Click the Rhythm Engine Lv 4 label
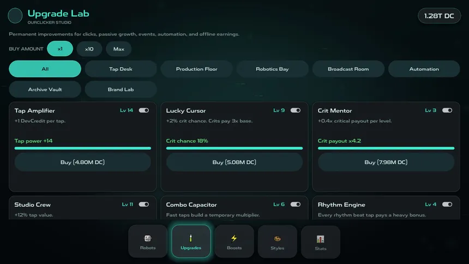The height and width of the screenshot is (264, 469). click(430, 205)
